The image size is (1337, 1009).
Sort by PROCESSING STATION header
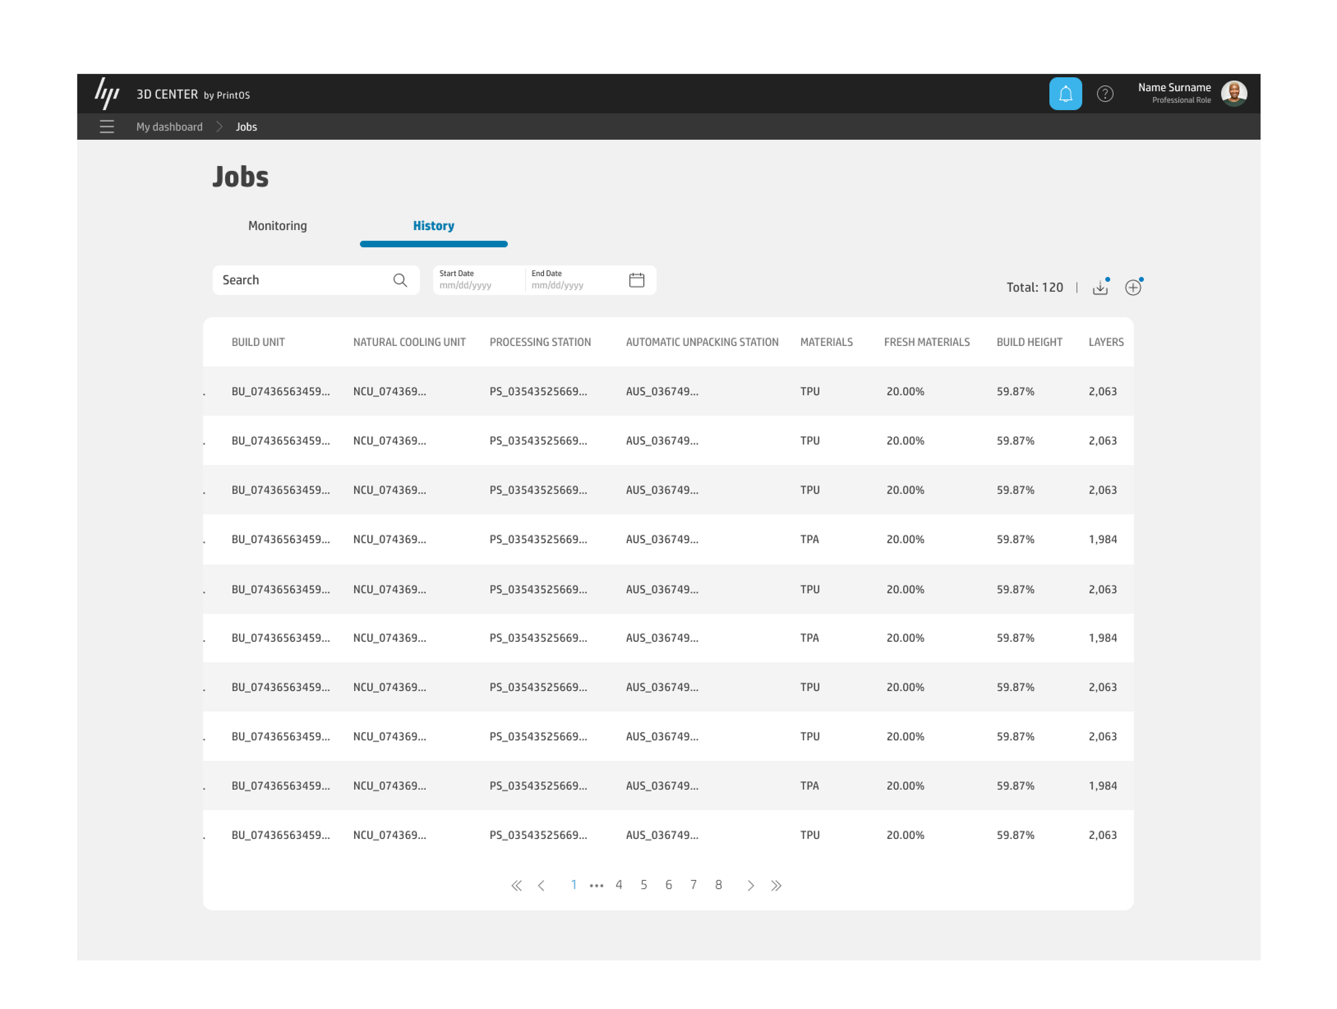[540, 342]
